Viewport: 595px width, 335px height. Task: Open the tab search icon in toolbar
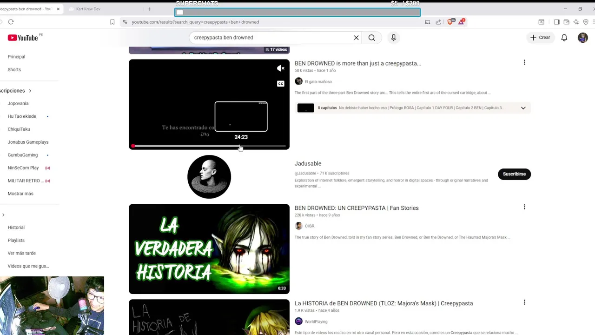(542, 22)
